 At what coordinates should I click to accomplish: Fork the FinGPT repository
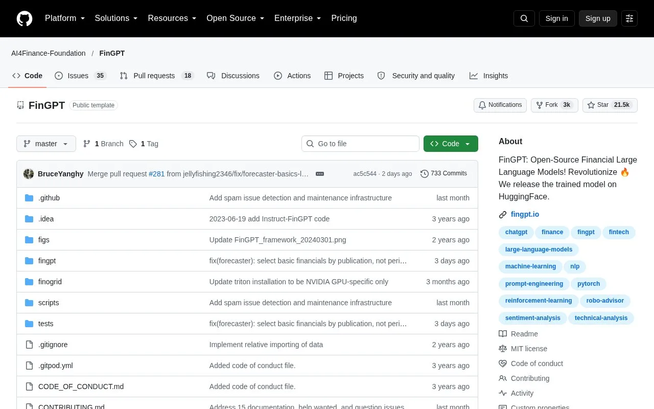tap(554, 105)
